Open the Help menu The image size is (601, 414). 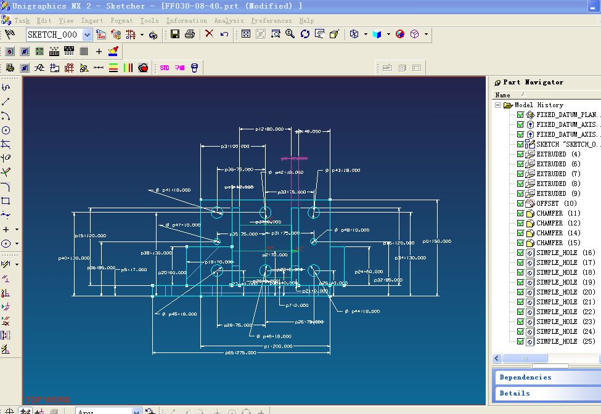(306, 21)
